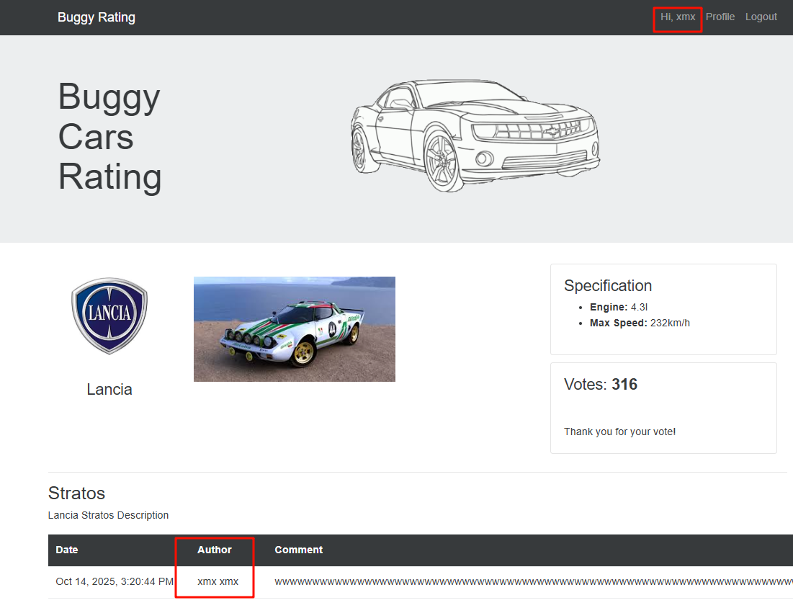Click the Buggy Rating brand link
This screenshot has height=608, width=793.
pos(96,17)
